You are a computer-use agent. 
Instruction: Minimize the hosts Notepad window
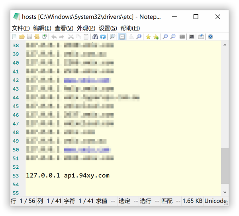[174, 17]
